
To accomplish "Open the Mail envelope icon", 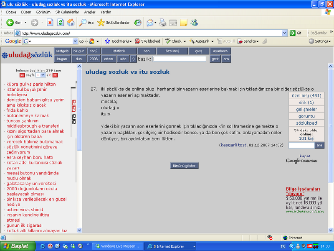I will click(150, 23).
